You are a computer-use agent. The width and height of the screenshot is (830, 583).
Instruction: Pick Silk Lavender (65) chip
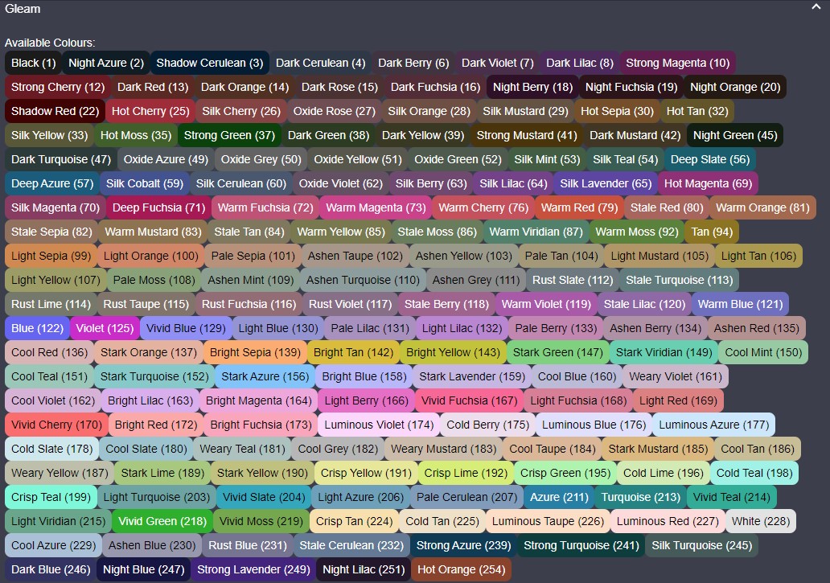[x=606, y=183]
